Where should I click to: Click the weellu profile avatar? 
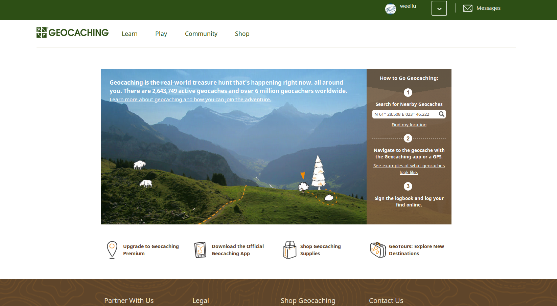point(390,9)
